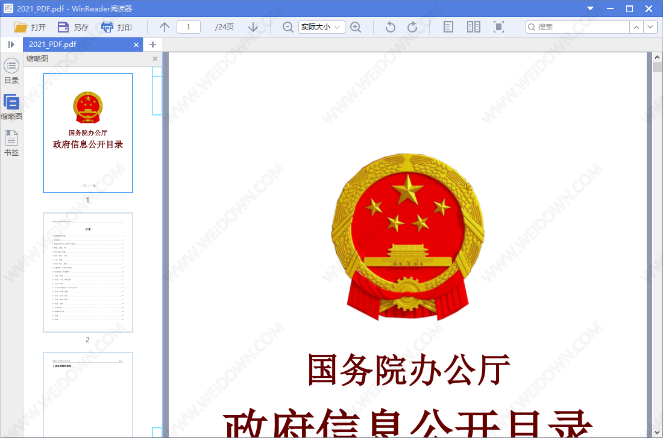Viewport: 663px width, 438px height.
Task: Save a copy using 另存
Action: click(73, 27)
